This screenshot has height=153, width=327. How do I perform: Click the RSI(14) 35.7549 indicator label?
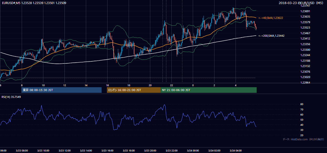click(11, 97)
